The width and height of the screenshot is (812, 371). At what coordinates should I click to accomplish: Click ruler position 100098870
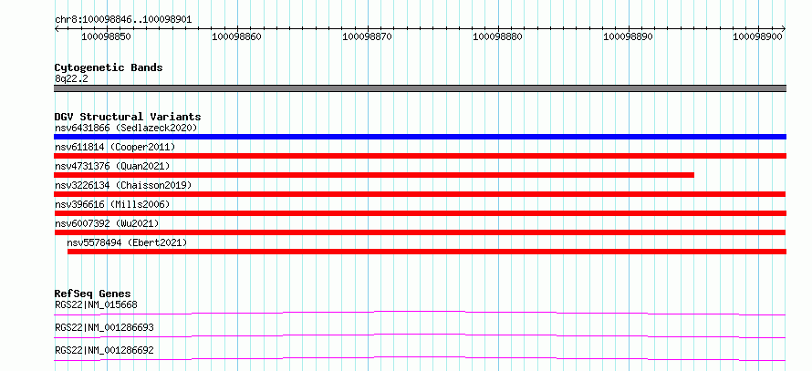pyautogui.click(x=367, y=36)
